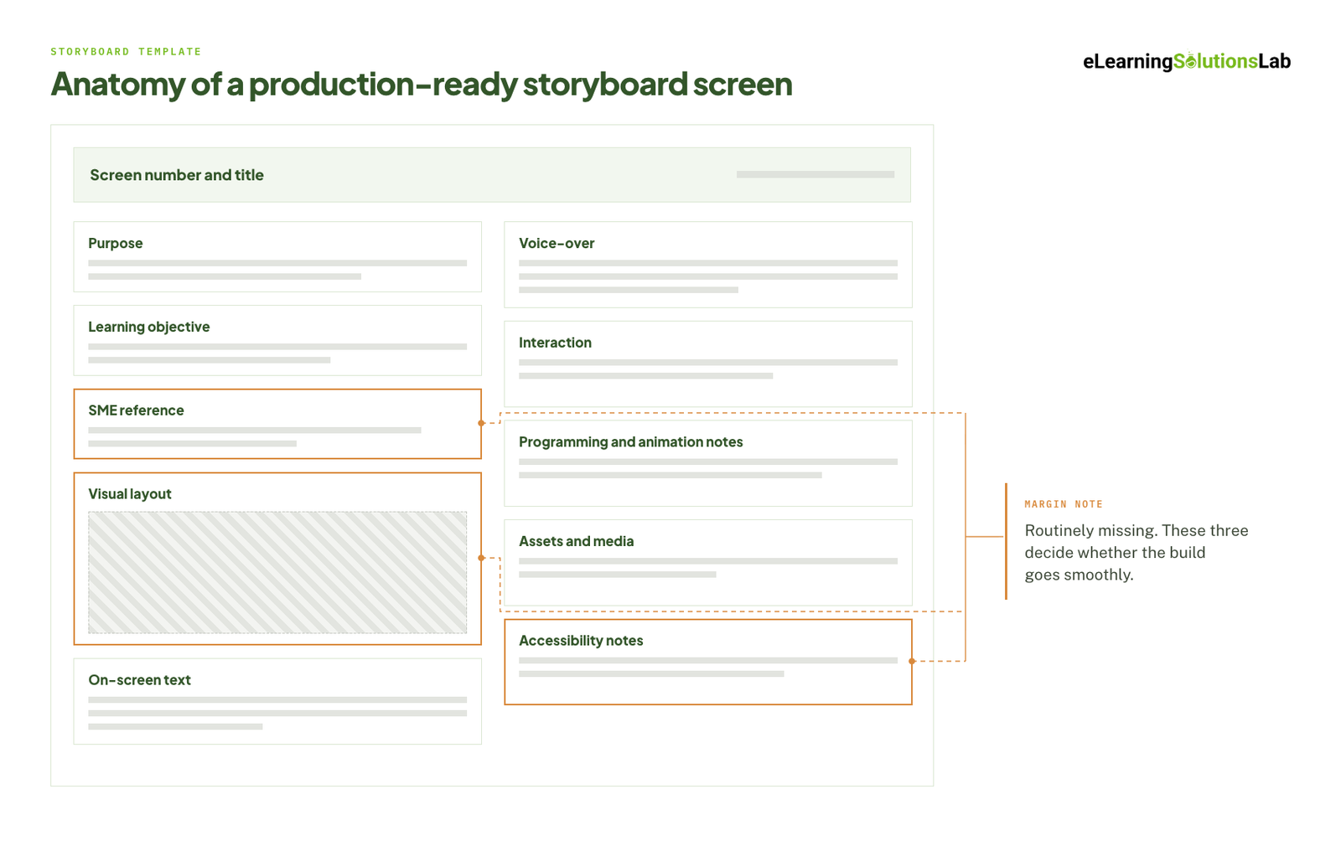The width and height of the screenshot is (1341, 851).
Task: Click the "Accessibility notes" label
Action: [581, 641]
